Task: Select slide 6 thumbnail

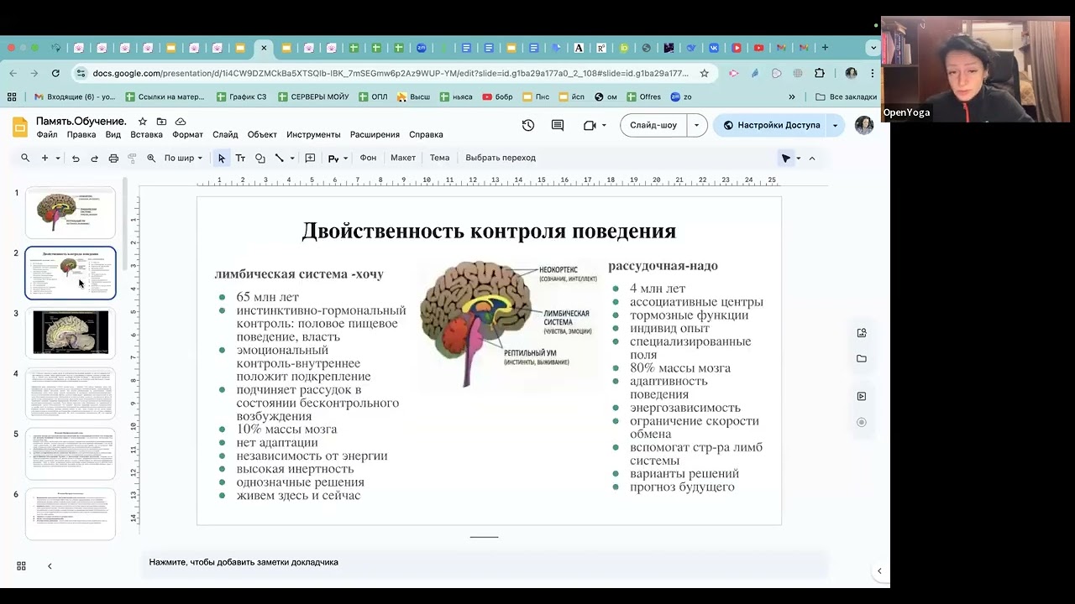Action: point(71,513)
